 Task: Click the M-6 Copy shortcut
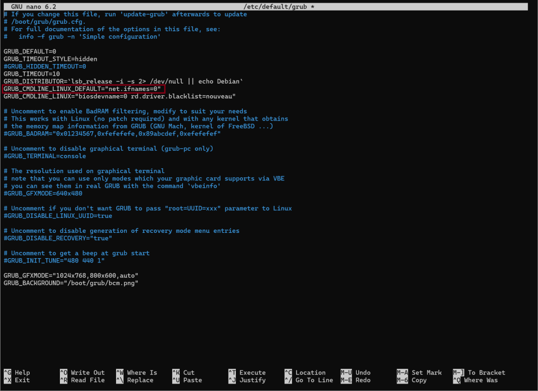point(412,380)
